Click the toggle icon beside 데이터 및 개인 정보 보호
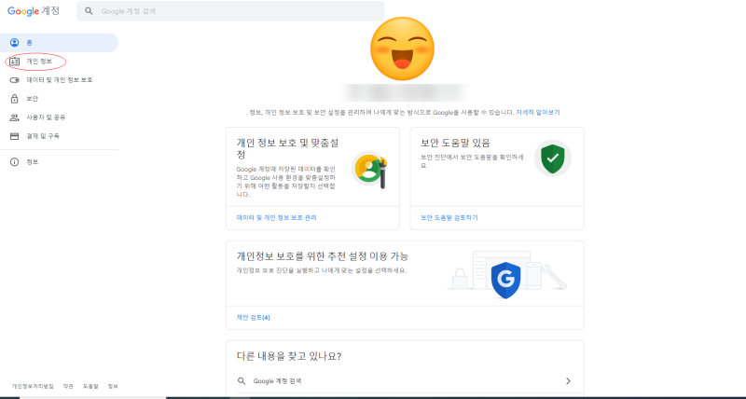746x399 pixels. [x=15, y=80]
